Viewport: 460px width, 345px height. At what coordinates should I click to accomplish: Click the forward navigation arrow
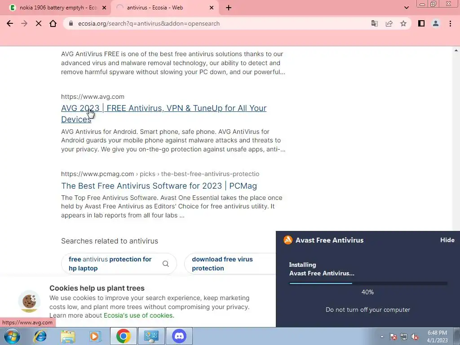24,23
